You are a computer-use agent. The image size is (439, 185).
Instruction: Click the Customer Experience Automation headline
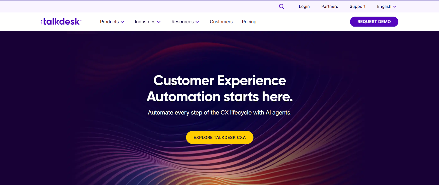[219, 89]
